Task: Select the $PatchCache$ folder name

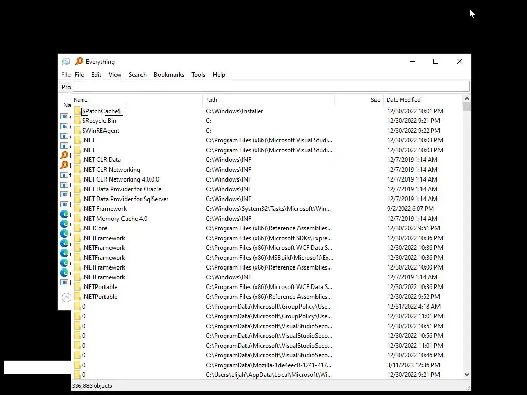Action: [101, 111]
